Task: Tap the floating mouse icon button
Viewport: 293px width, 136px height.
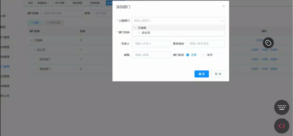Action: click(268, 43)
